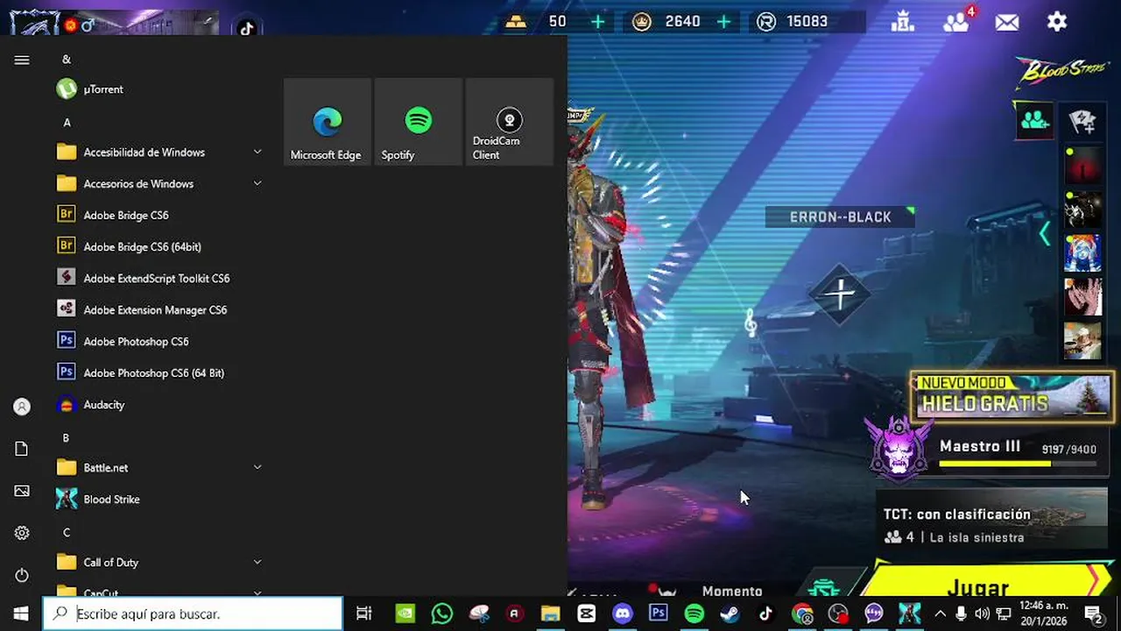The image size is (1121, 631).
Task: Click the ERRON--BLACK player name tag
Action: (840, 217)
